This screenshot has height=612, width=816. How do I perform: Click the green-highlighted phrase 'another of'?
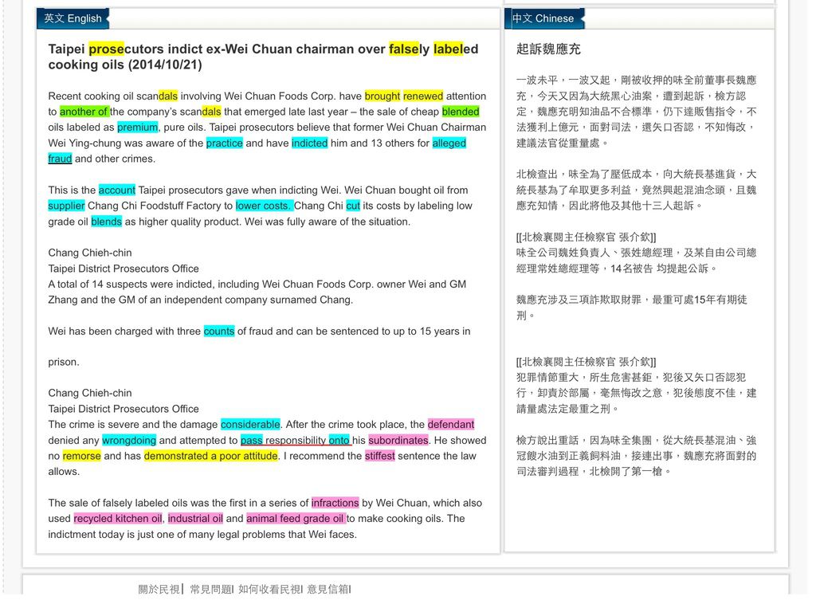coord(84,112)
